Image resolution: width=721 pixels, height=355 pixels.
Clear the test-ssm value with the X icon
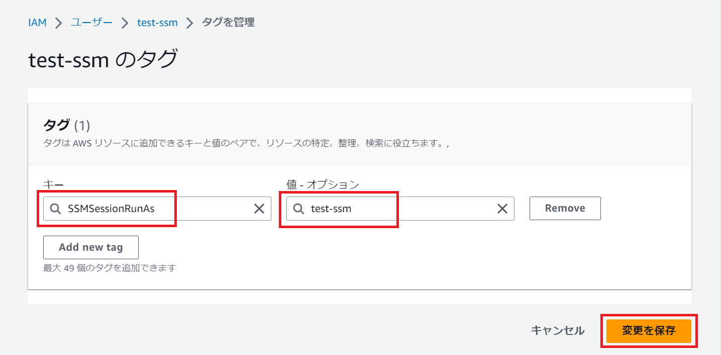pos(502,208)
